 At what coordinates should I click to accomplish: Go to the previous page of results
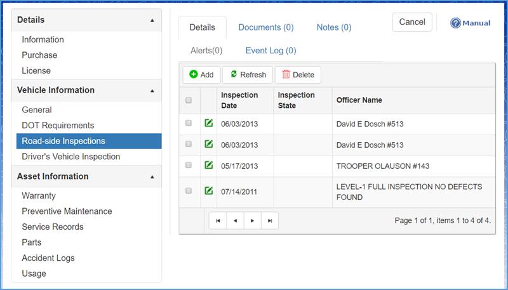click(x=235, y=220)
